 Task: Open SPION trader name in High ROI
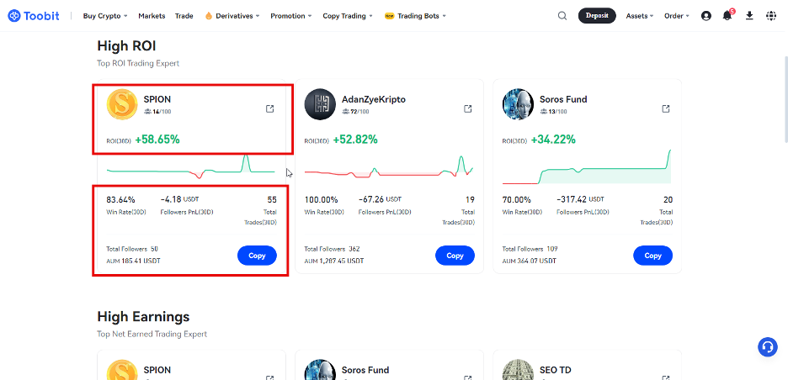point(157,99)
